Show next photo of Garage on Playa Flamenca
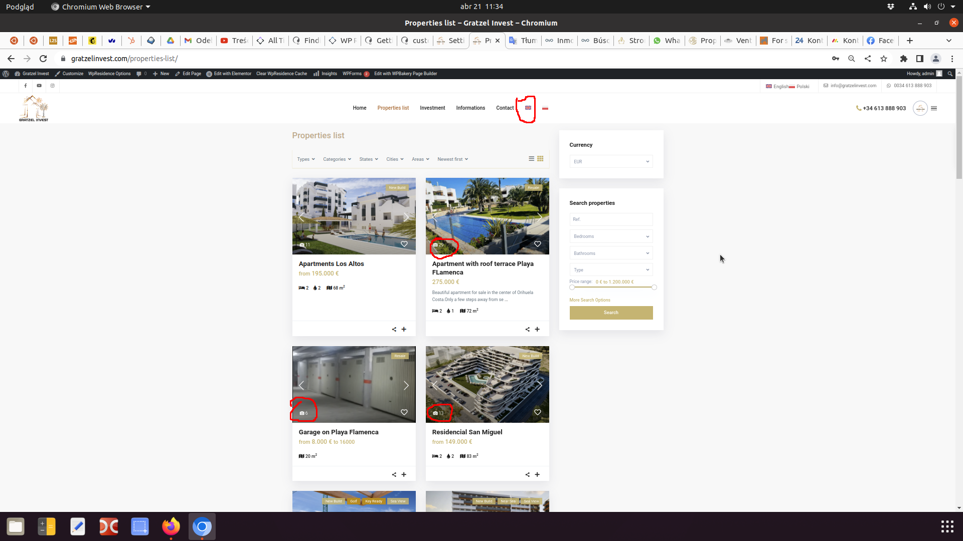The width and height of the screenshot is (963, 541). pyautogui.click(x=406, y=385)
